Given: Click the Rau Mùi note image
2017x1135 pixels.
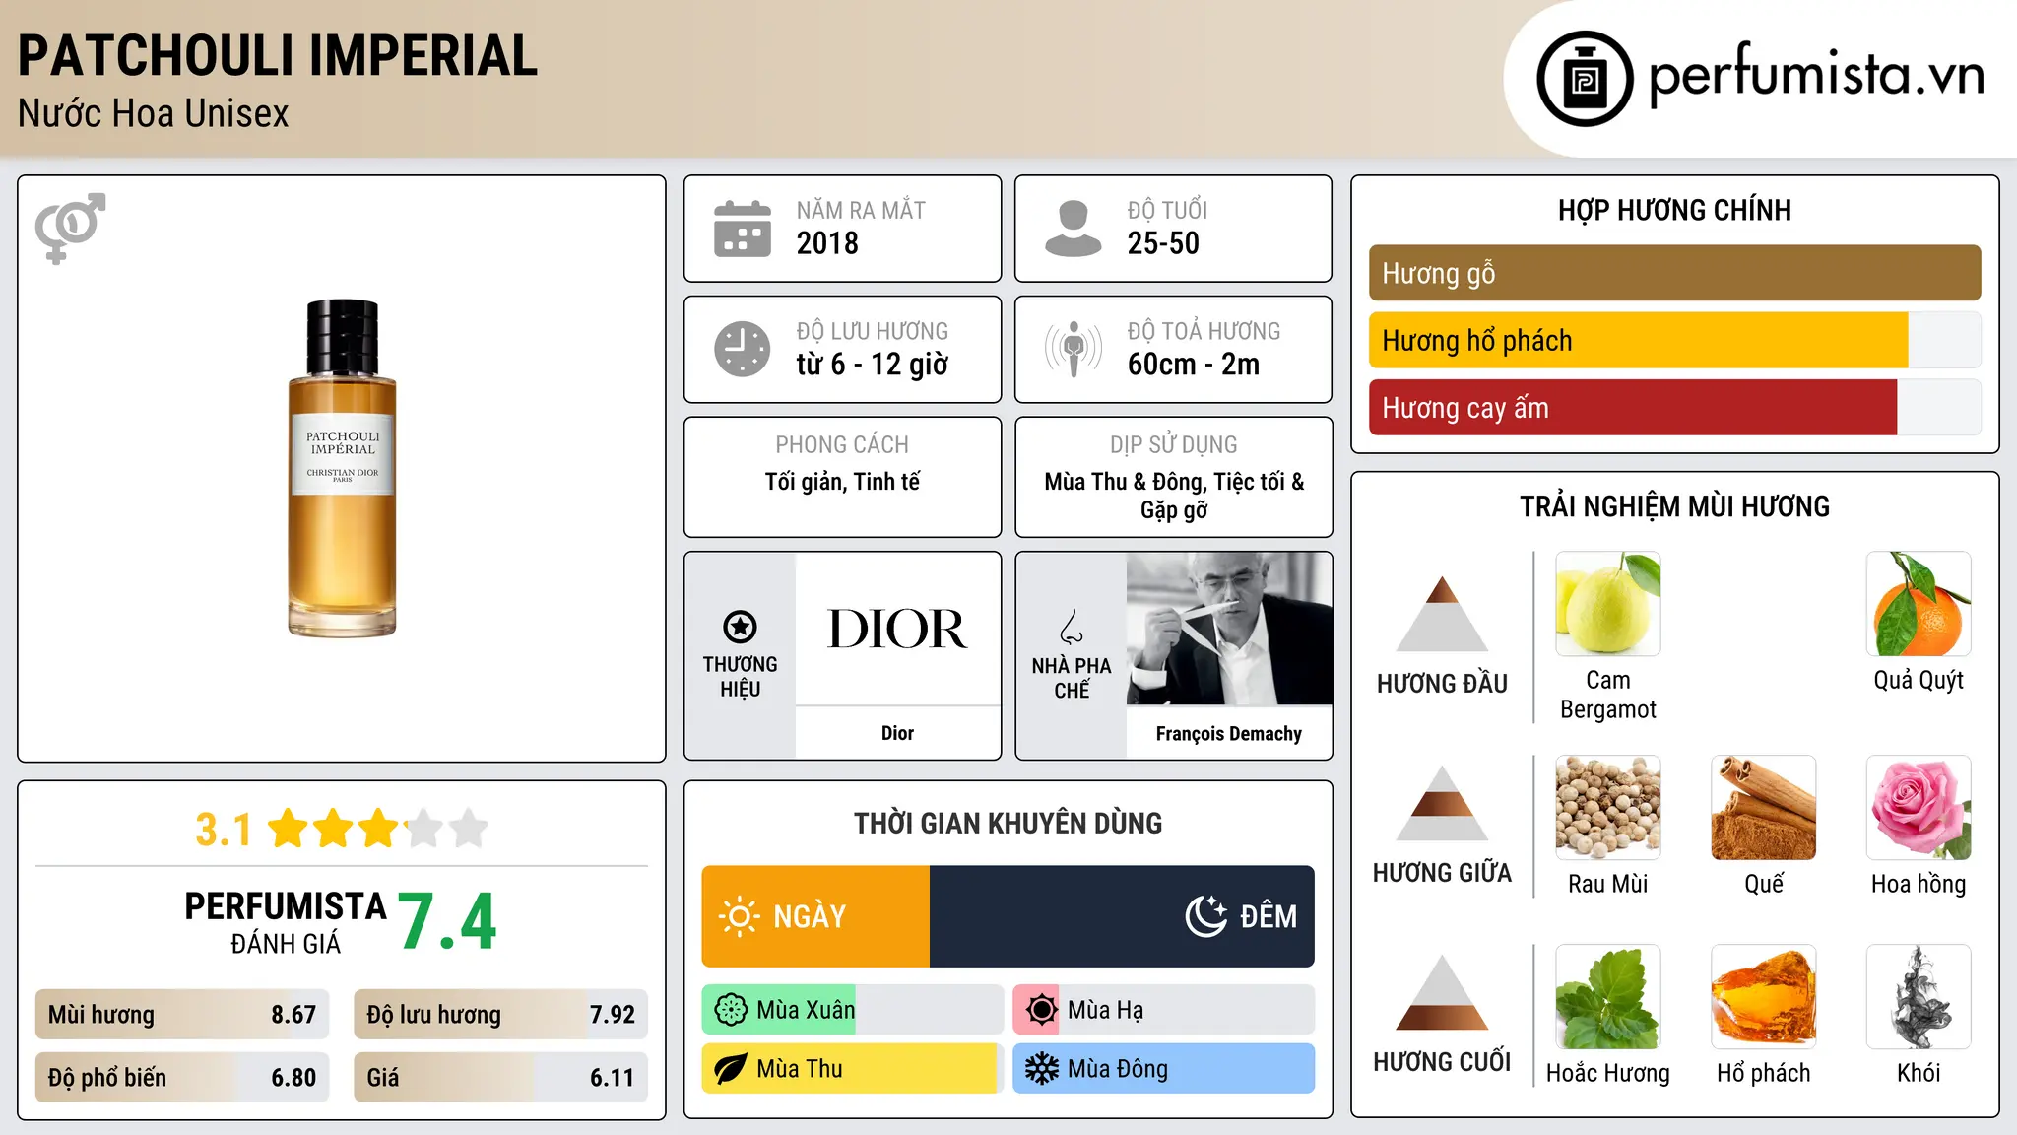Looking at the screenshot, I should (x=1608, y=808).
